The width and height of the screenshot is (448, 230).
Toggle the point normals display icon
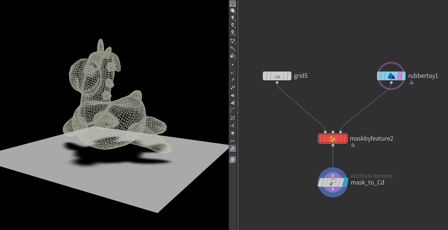[x=233, y=72]
